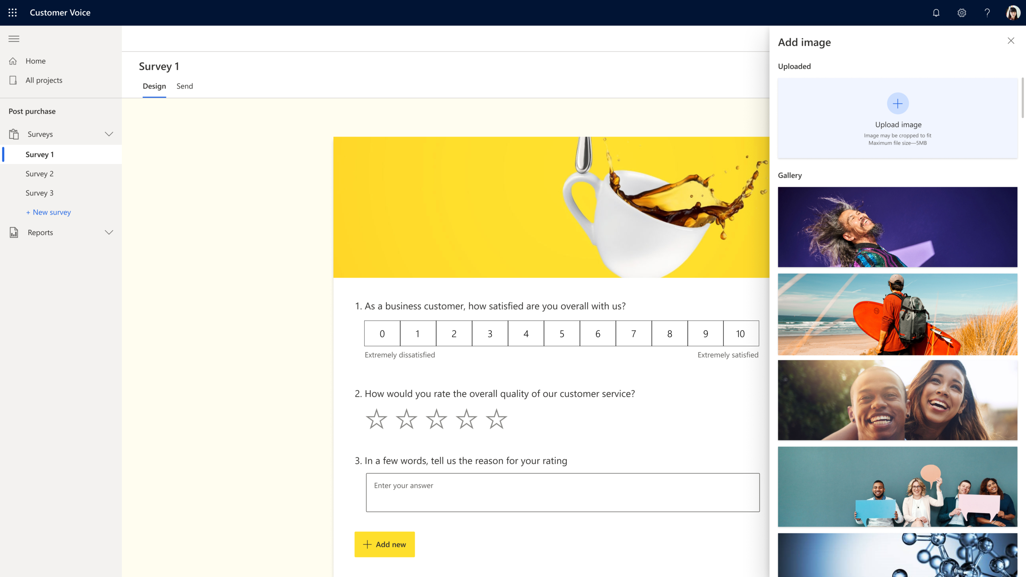This screenshot has width=1026, height=577.
Task: Click the Add new question button
Action: point(384,544)
